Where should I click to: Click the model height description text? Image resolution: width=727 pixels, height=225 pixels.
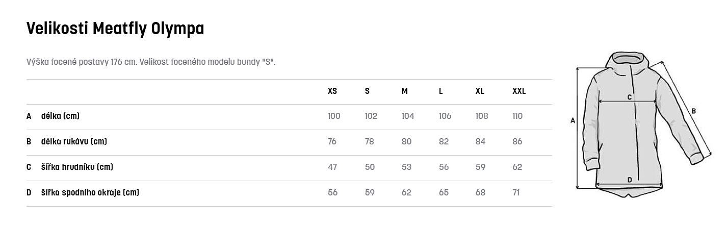point(151,62)
